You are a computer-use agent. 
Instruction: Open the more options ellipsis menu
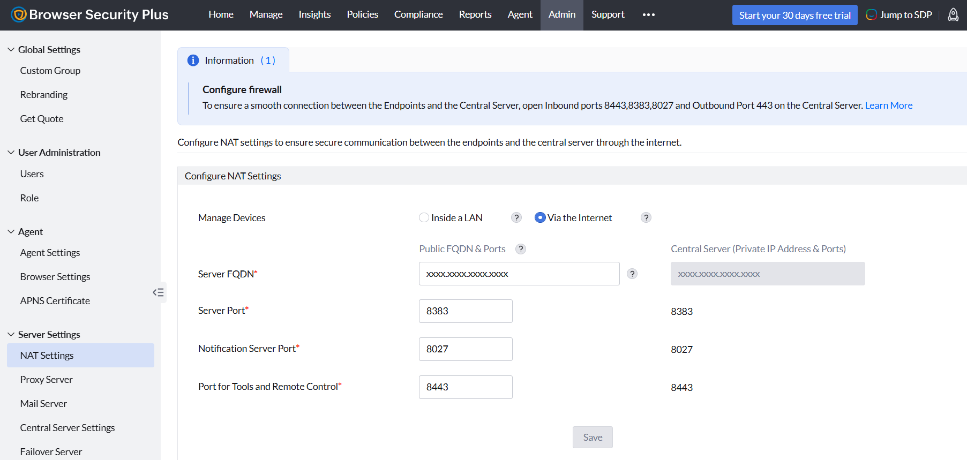pos(649,14)
